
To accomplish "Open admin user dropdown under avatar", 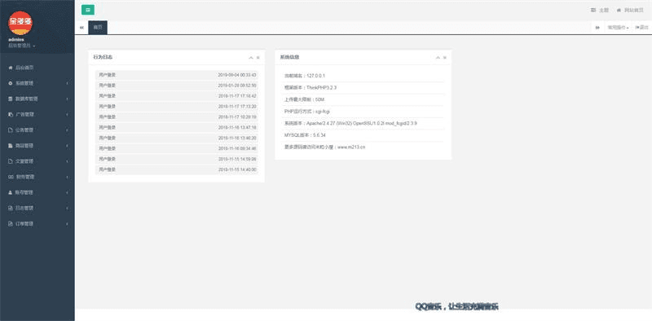I will click(x=22, y=45).
